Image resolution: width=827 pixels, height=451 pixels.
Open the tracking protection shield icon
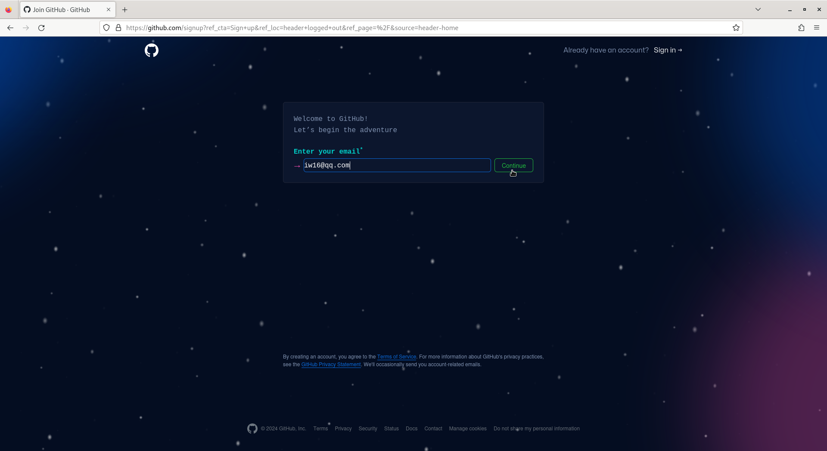coord(106,28)
